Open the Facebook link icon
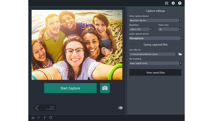Viewport: 213px width, 121px height. coord(45,118)
